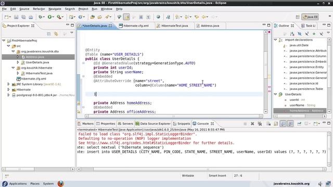Open the Navigate menu
This screenshot has width=333, height=187.
click(x=55, y=9)
